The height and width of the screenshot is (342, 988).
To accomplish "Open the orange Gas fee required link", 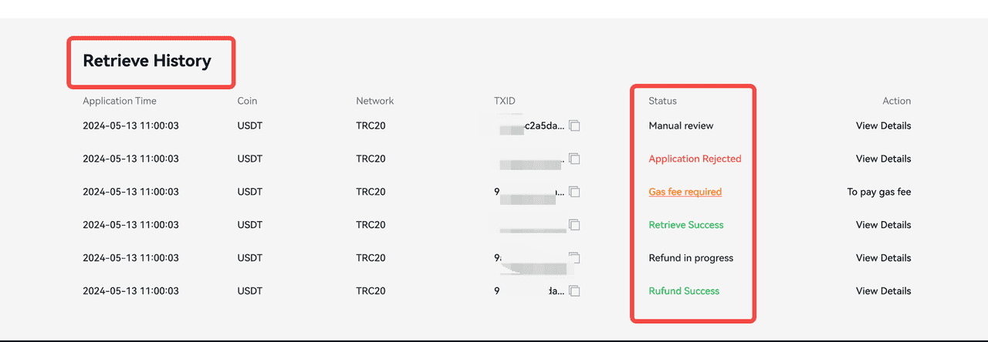I will tap(685, 192).
